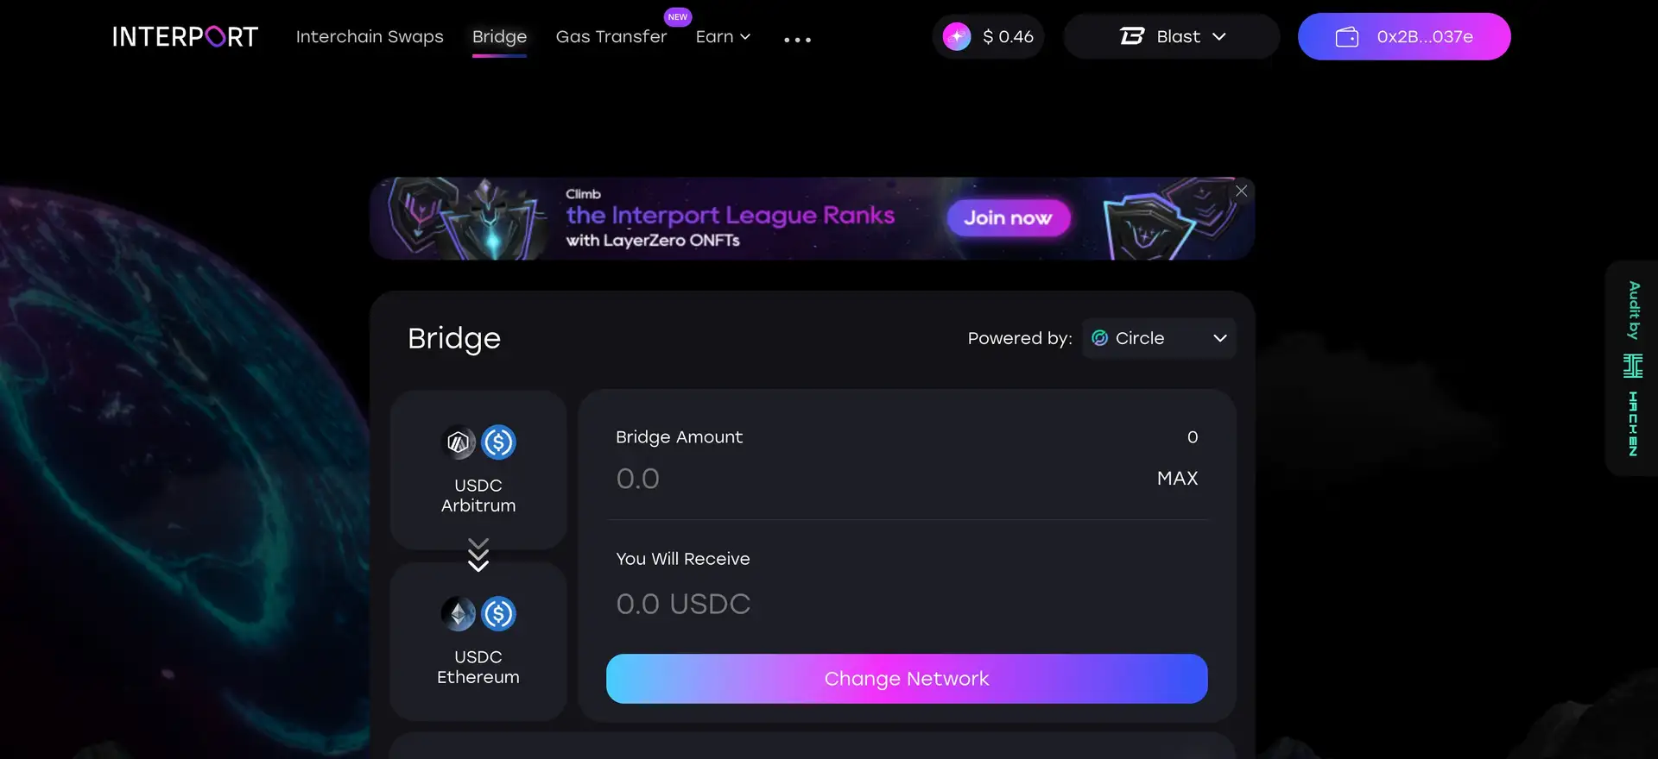This screenshot has height=759, width=1658.
Task: Click the Blast network logo icon
Action: pos(1132,36)
